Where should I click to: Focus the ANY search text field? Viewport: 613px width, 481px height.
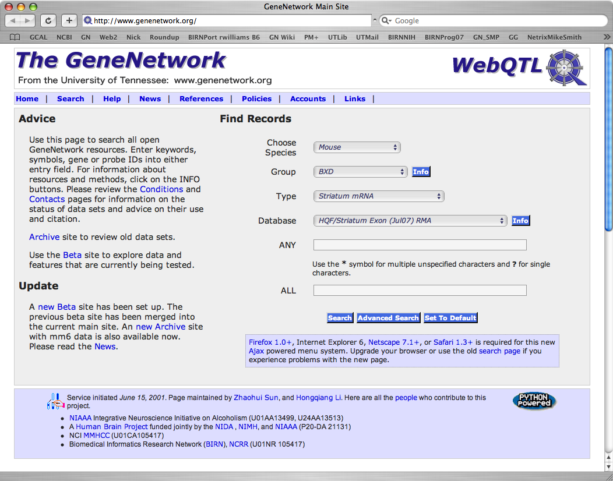point(420,245)
